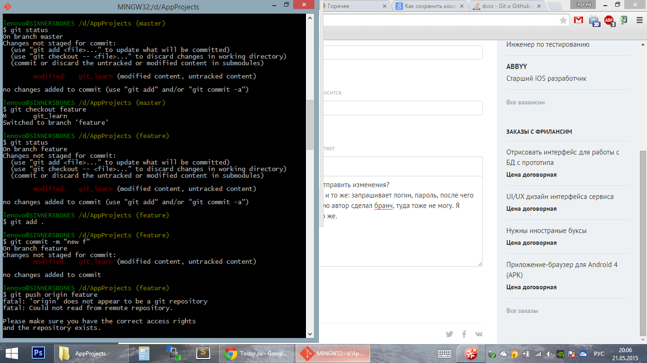Close the Горячее tab
Screen dimensions: 647x363
click(x=385, y=6)
